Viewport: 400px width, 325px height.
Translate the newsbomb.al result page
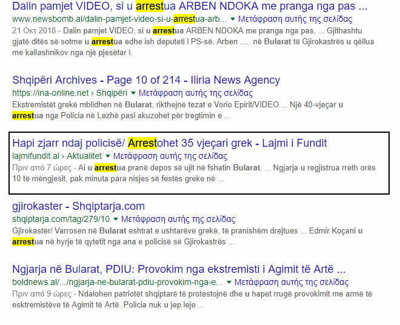click(295, 19)
